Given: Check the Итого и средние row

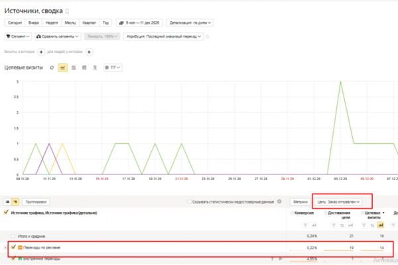Looking at the screenshot, I should (13, 236).
